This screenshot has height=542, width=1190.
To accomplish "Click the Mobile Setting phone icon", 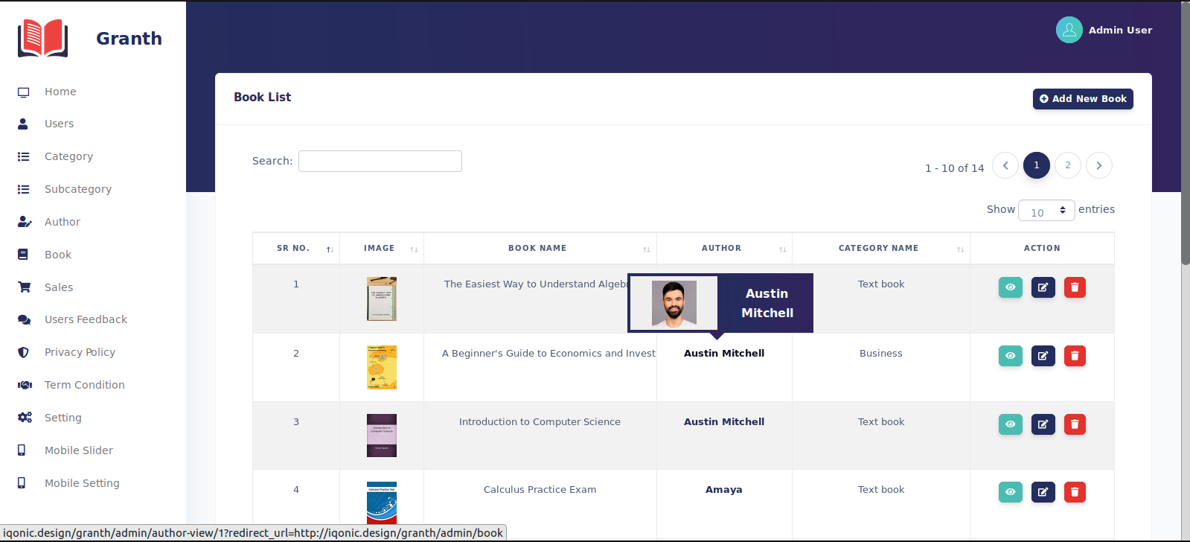I will pos(22,483).
